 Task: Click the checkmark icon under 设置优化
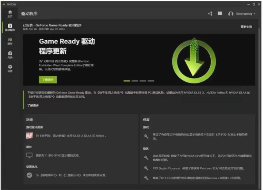point(29,175)
